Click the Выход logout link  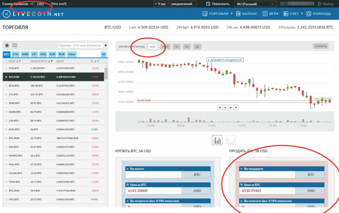pyautogui.click(x=326, y=4)
